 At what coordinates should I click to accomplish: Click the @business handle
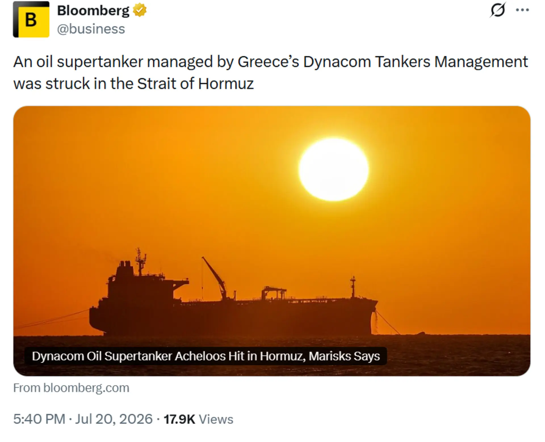pyautogui.click(x=91, y=29)
